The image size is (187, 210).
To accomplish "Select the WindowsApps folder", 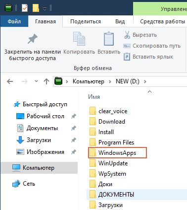I will (117, 153).
